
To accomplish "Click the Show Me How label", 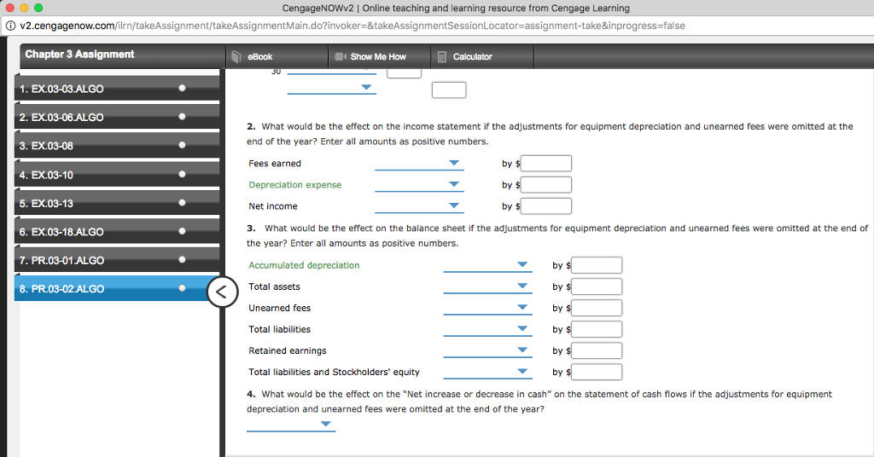I will click(378, 57).
